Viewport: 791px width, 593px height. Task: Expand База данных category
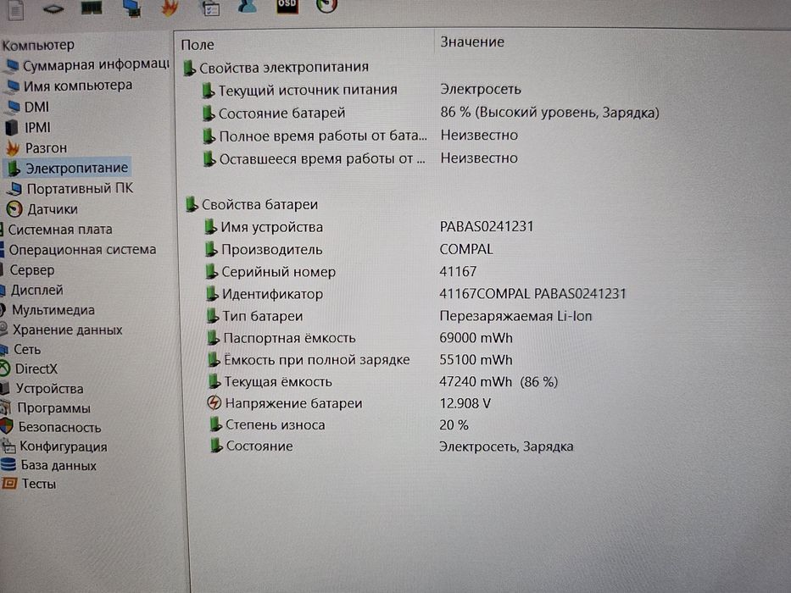pos(48,465)
